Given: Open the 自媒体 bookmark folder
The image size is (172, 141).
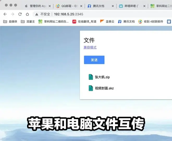Looking at the screenshot, I should click(10, 22).
